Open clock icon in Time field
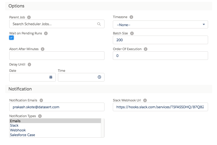 [99, 77]
